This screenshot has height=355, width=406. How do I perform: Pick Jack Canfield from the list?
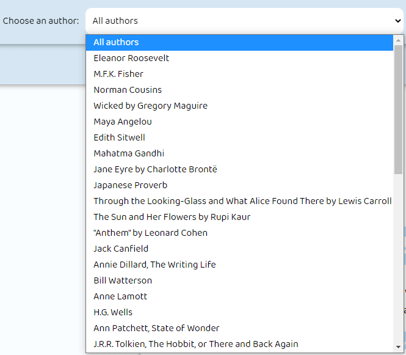pyautogui.click(x=239, y=249)
